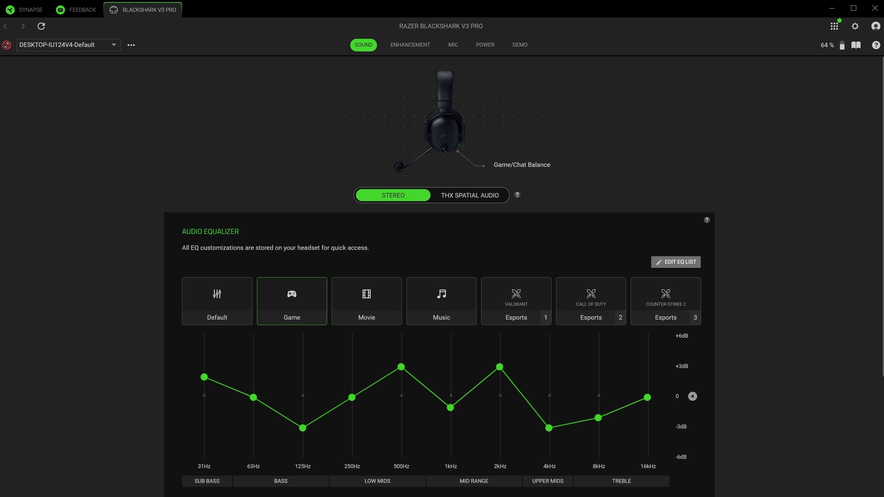The height and width of the screenshot is (497, 884).
Task: Click the 250Hz EQ slider handle
Action: [352, 397]
